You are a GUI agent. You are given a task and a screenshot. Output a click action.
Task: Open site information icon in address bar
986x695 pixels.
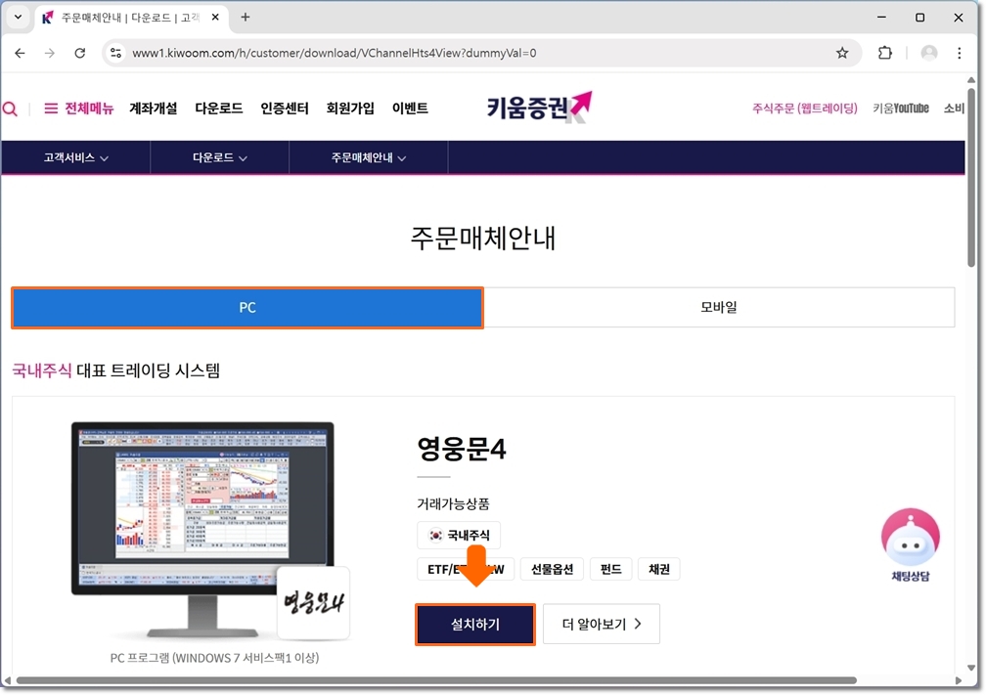coord(115,53)
